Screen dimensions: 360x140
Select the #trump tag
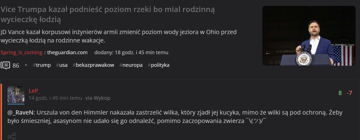pyautogui.click(x=42, y=65)
